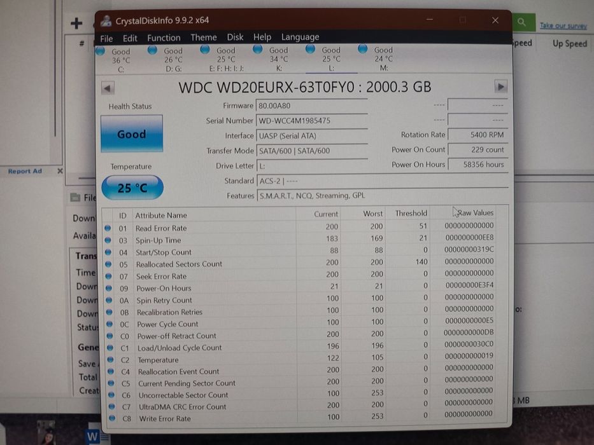Click the Serial Number field

click(312, 121)
